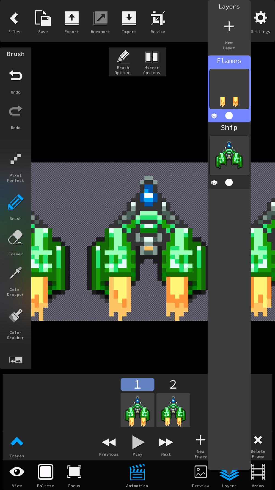Skip to Next frame
The height and width of the screenshot is (490, 275).
pos(166,446)
